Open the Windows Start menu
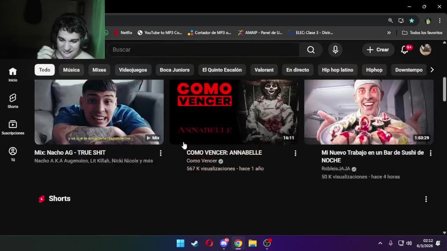The height and width of the screenshot is (251, 447). [x=181, y=243]
